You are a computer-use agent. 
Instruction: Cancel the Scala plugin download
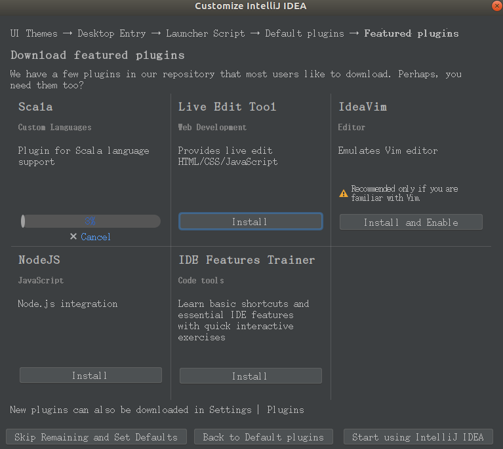tap(96, 237)
